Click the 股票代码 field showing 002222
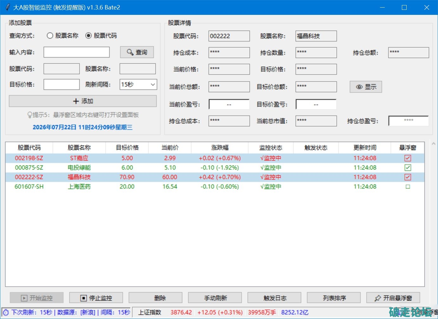 pos(229,36)
